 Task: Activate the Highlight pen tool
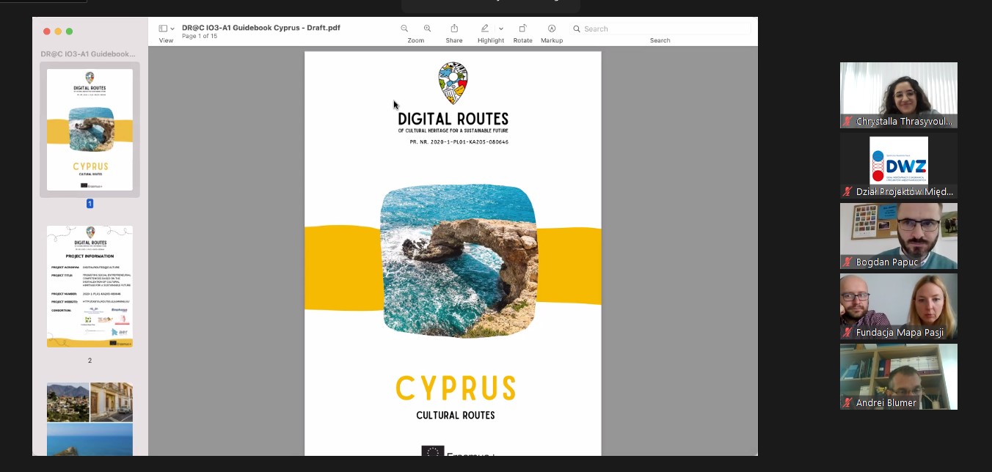coord(484,29)
